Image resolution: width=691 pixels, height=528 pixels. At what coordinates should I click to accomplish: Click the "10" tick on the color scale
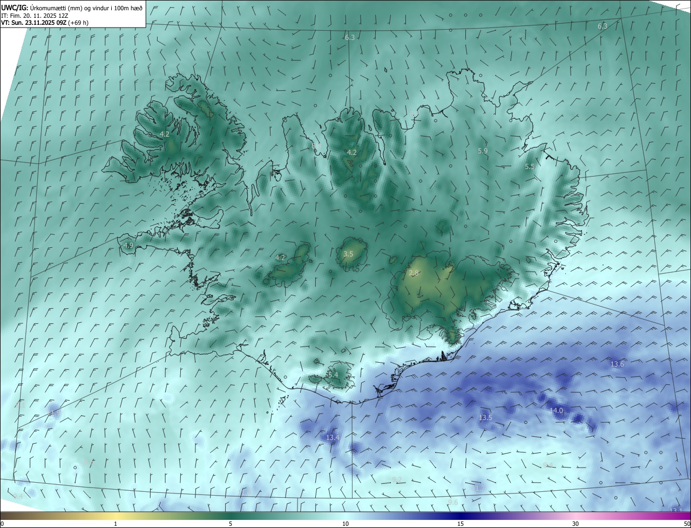[x=345, y=524]
